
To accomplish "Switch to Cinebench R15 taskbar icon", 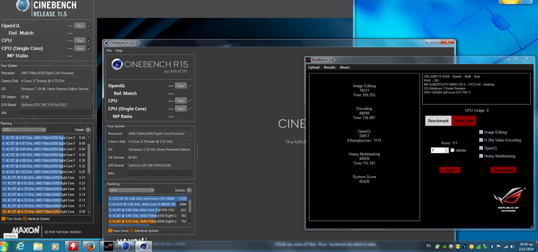I will [x=143, y=246].
